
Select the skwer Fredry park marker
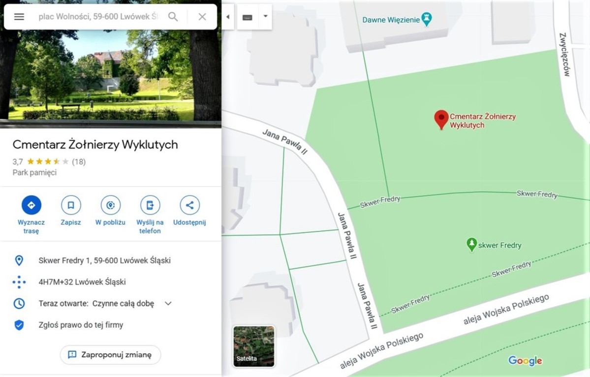click(x=471, y=244)
